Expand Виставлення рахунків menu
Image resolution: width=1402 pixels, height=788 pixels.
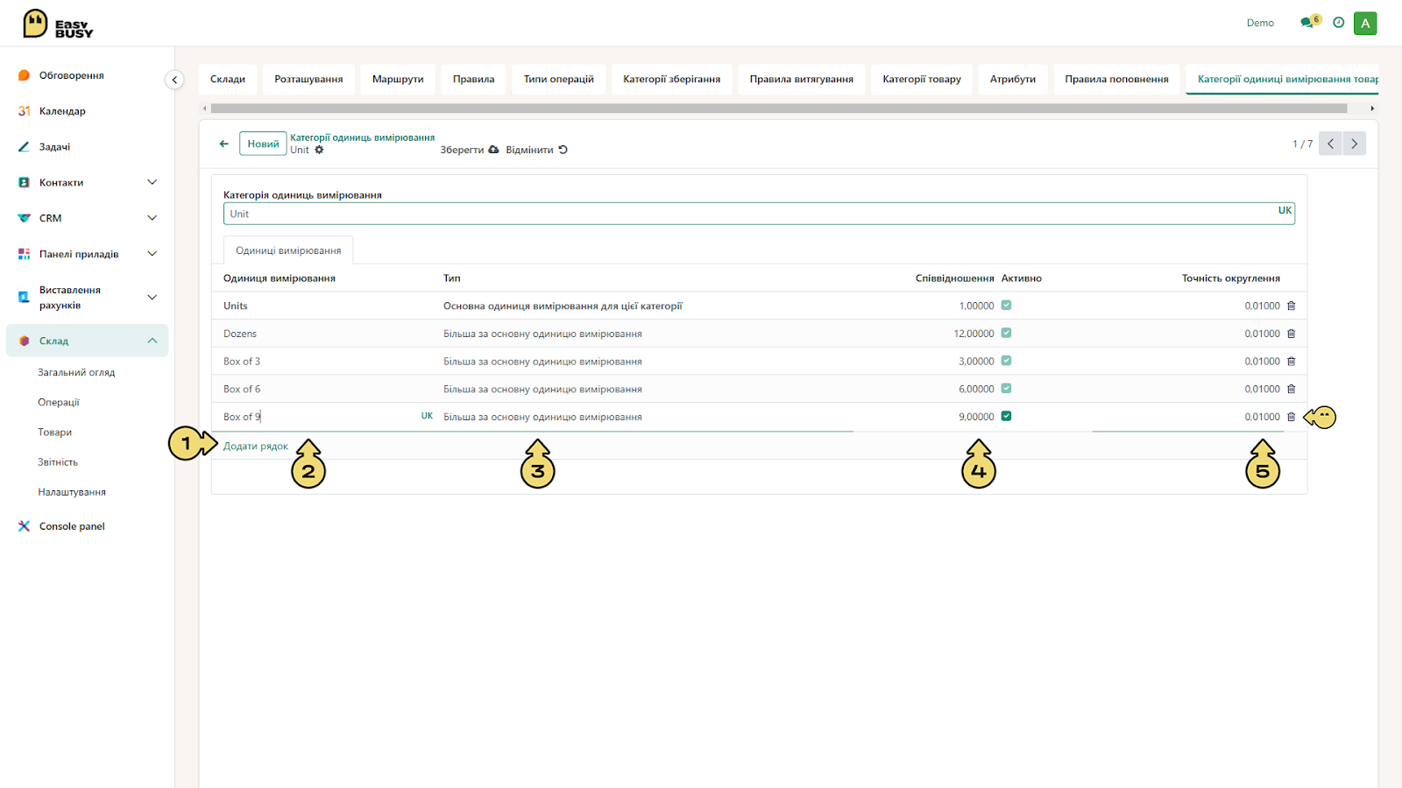point(152,298)
